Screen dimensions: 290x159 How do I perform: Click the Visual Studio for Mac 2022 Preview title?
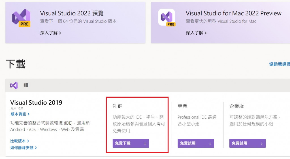(233, 13)
